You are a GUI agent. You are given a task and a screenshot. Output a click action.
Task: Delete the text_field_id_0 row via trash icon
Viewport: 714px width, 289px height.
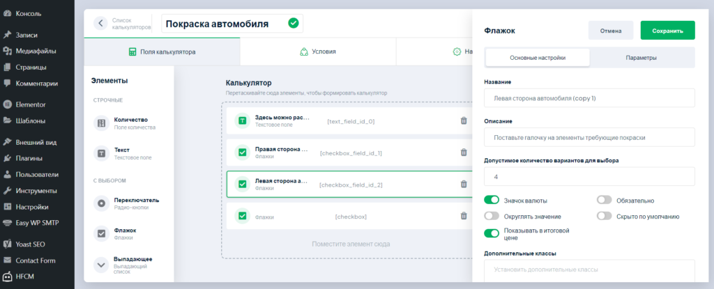tap(464, 121)
